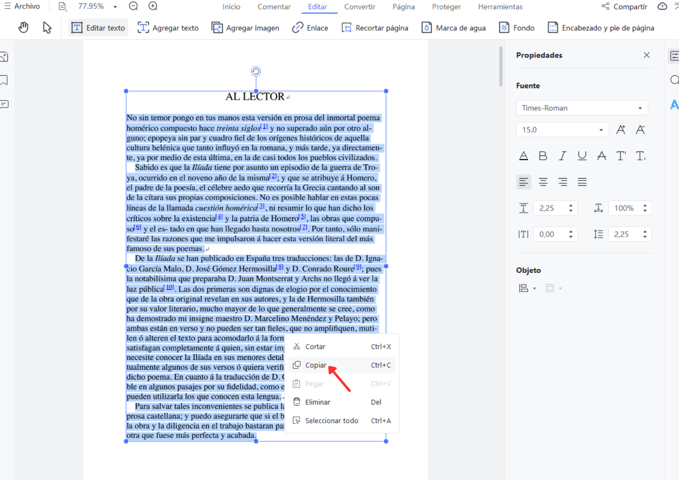Zoom out with the minus magnifier
This screenshot has height=480, width=679.
pyautogui.click(x=133, y=6)
